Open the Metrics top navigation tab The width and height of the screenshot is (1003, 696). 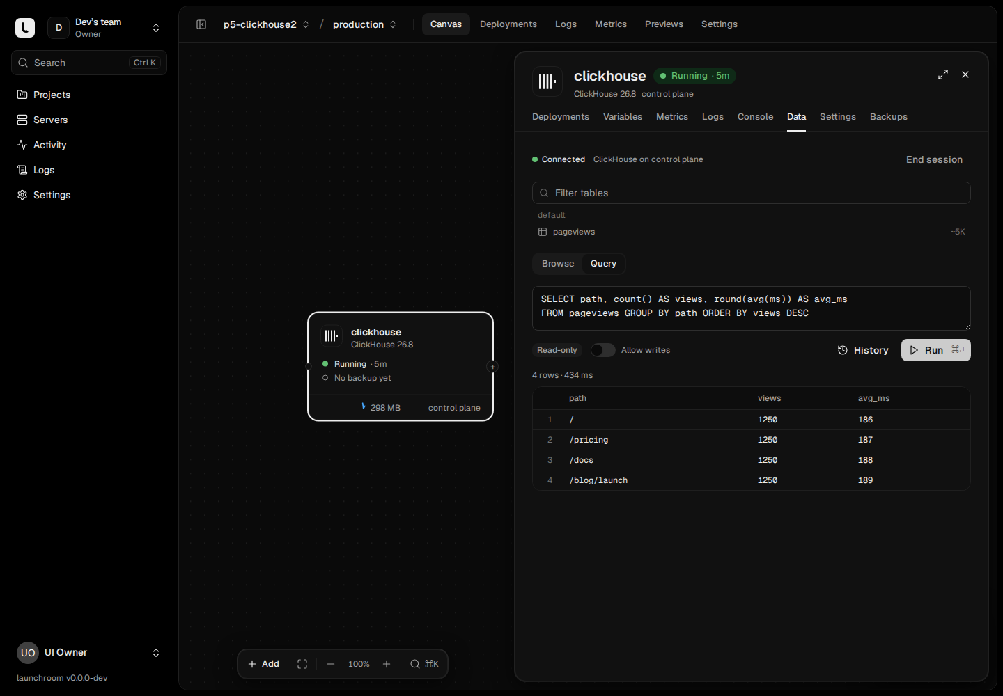point(611,24)
